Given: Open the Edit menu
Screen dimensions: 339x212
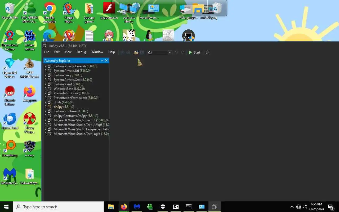Looking at the screenshot, I should pyautogui.click(x=57, y=52).
